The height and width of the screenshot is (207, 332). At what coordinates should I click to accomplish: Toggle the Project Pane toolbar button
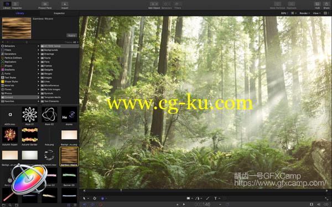(x=45, y=4)
